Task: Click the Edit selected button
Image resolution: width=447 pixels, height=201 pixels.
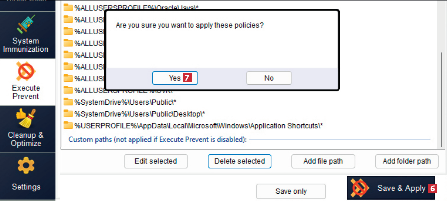Action: (x=156, y=161)
